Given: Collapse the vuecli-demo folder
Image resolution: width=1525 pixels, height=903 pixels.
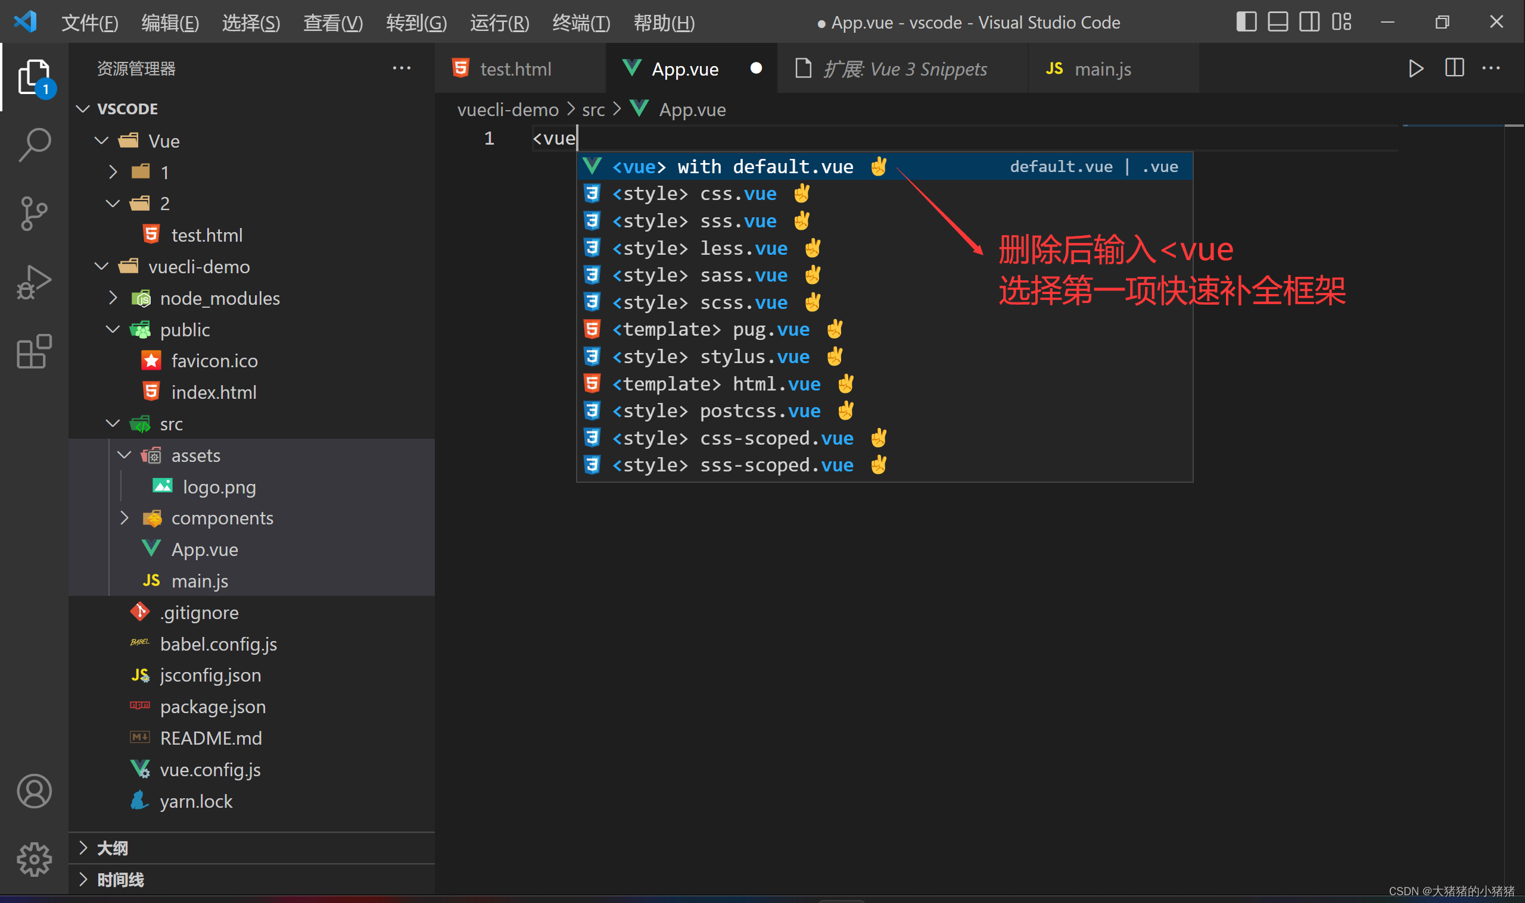Looking at the screenshot, I should pos(102,267).
